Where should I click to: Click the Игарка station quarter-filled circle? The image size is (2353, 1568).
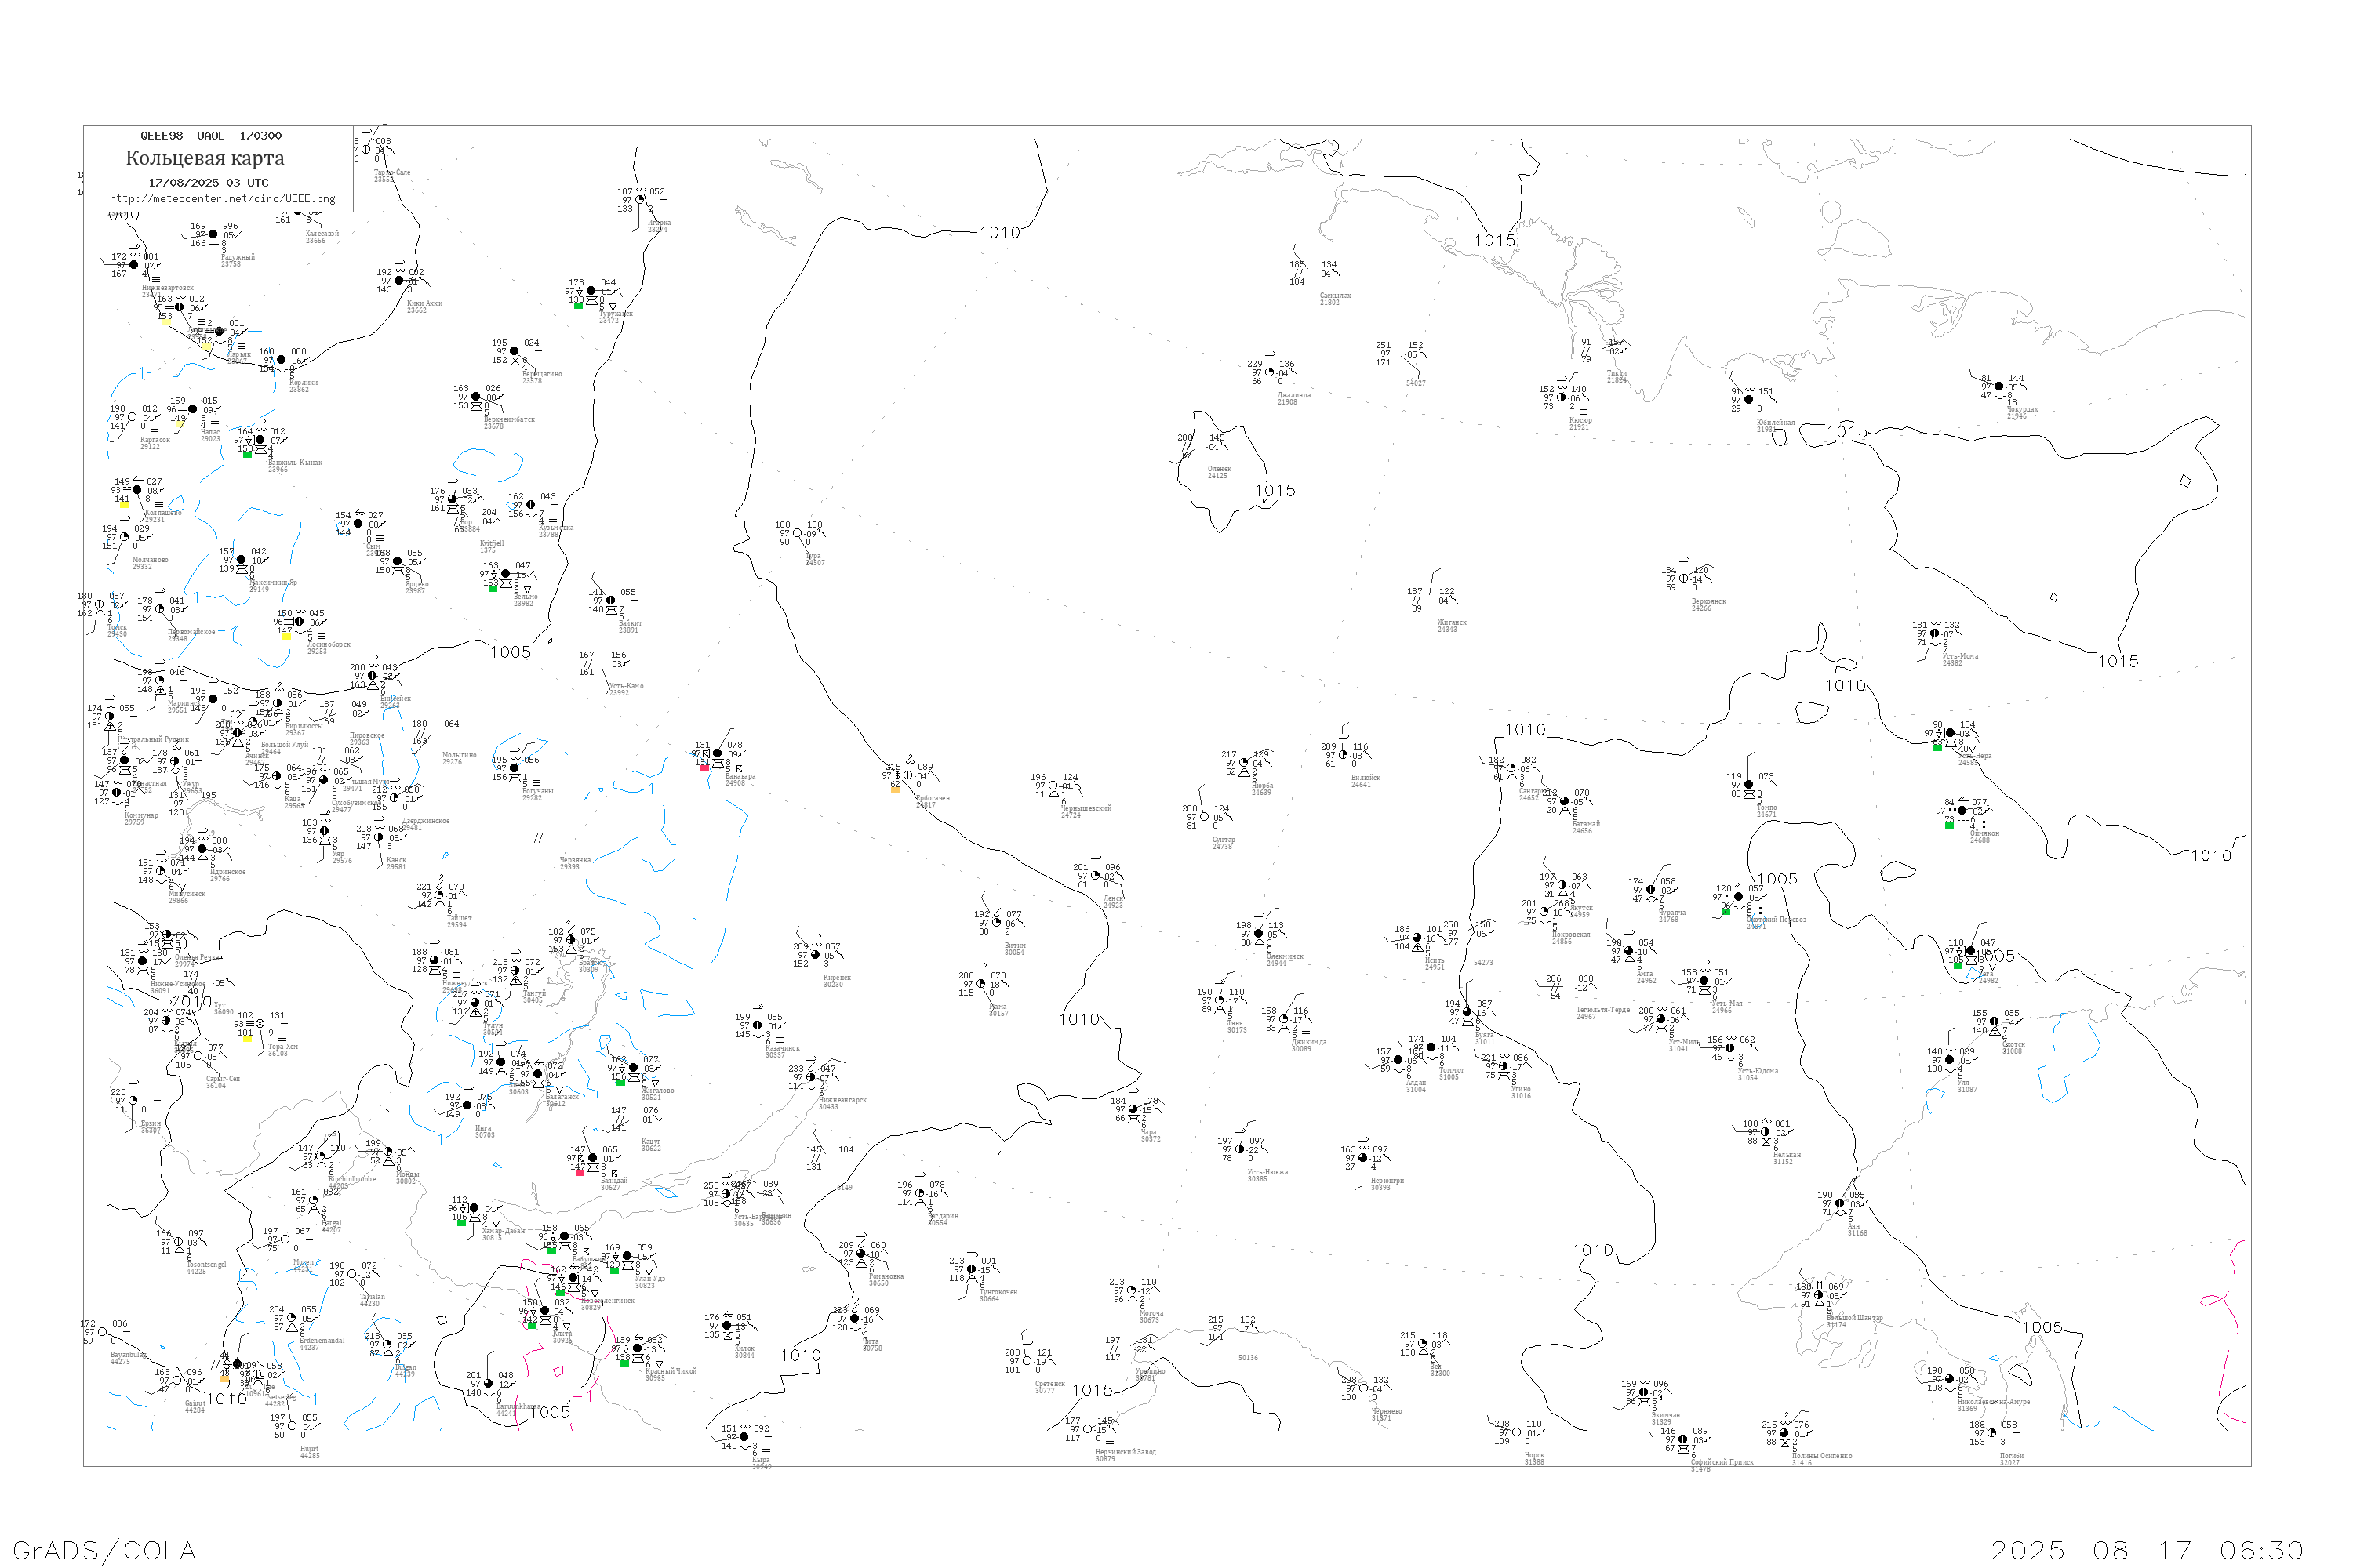pos(640,200)
